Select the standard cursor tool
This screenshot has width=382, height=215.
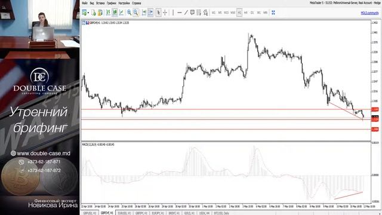coord(158,13)
